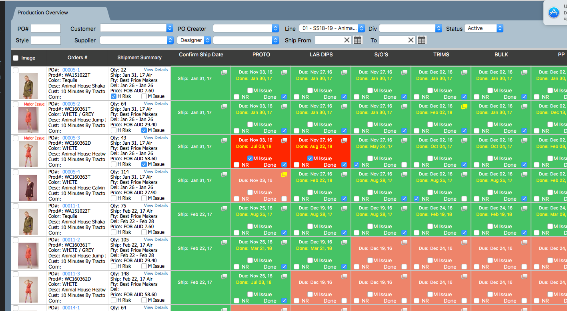
Task: Change the Status dropdown from Active
Action: click(484, 28)
